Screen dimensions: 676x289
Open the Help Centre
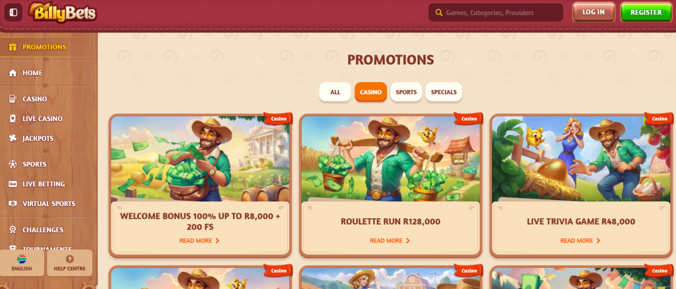[x=69, y=263]
